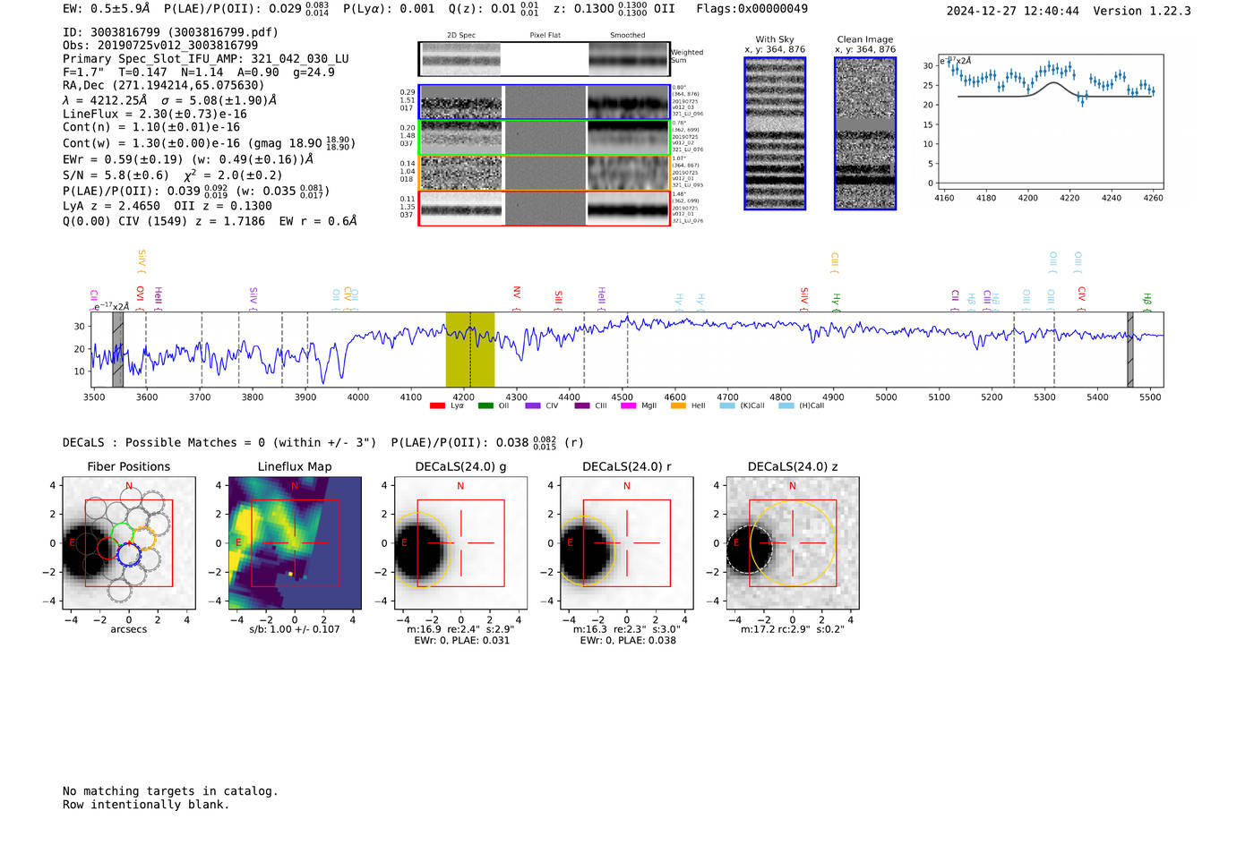Click the s/b: 1.00 +/- 0.107 caption

(x=295, y=629)
